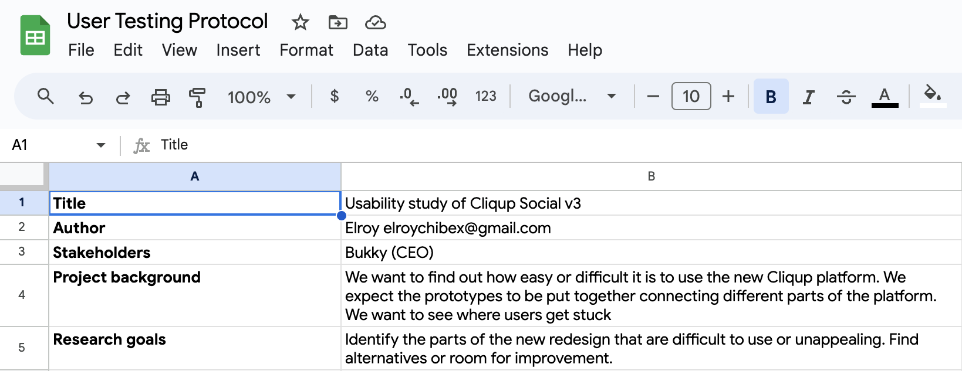The height and width of the screenshot is (371, 962).
Task: Expand the Name box dropdown arrow
Action: tap(101, 145)
